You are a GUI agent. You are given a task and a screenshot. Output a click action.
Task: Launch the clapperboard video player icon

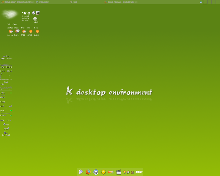119,172
